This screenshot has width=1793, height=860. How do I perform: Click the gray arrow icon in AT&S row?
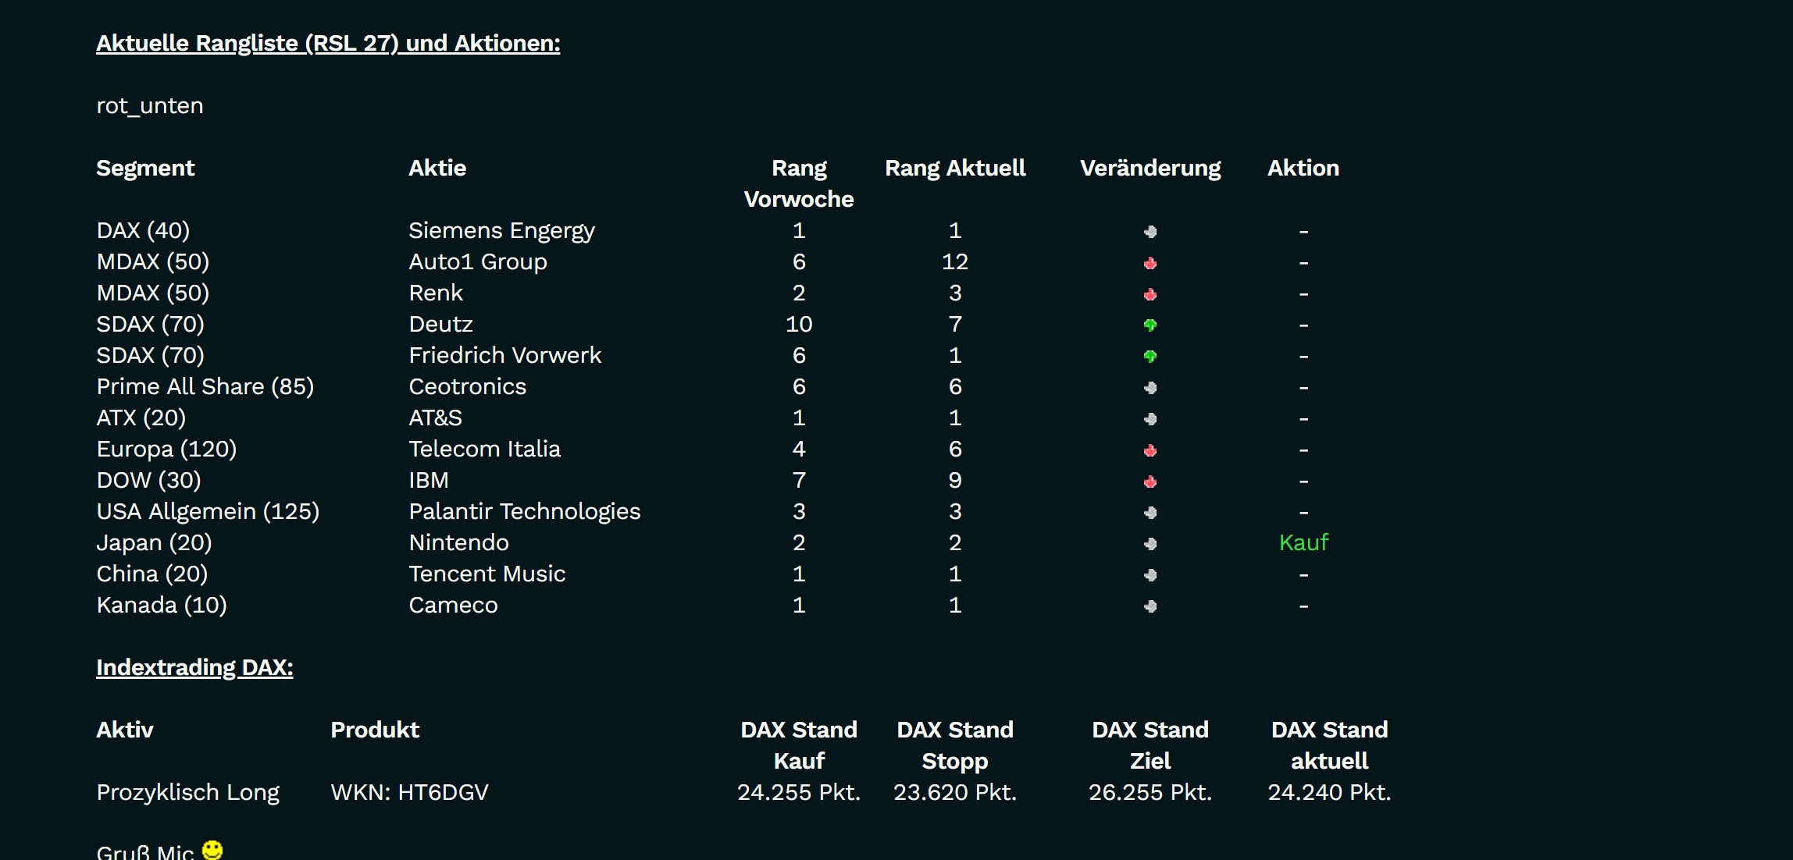(1150, 419)
